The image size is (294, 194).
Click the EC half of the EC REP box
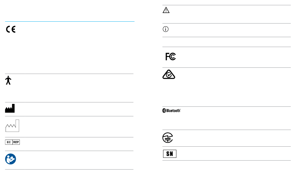(x=9, y=142)
